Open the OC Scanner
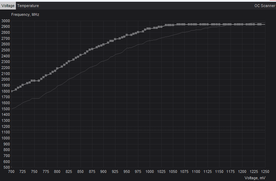276x181 pixels. [x=265, y=6]
